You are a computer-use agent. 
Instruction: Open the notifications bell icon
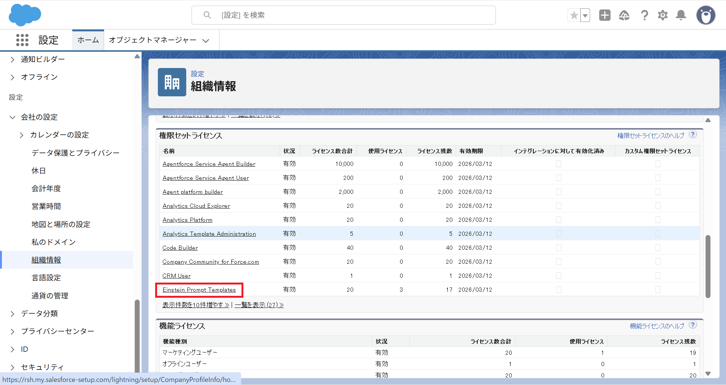pyautogui.click(x=681, y=15)
